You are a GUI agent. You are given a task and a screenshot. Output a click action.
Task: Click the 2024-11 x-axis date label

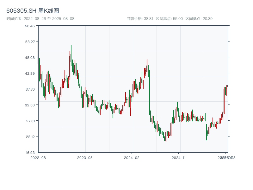tap(178, 157)
